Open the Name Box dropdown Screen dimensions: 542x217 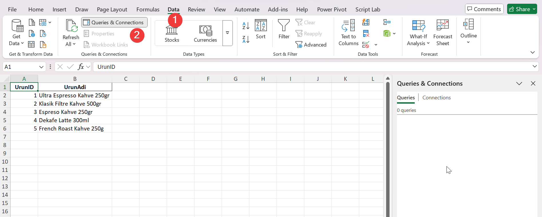(41, 67)
